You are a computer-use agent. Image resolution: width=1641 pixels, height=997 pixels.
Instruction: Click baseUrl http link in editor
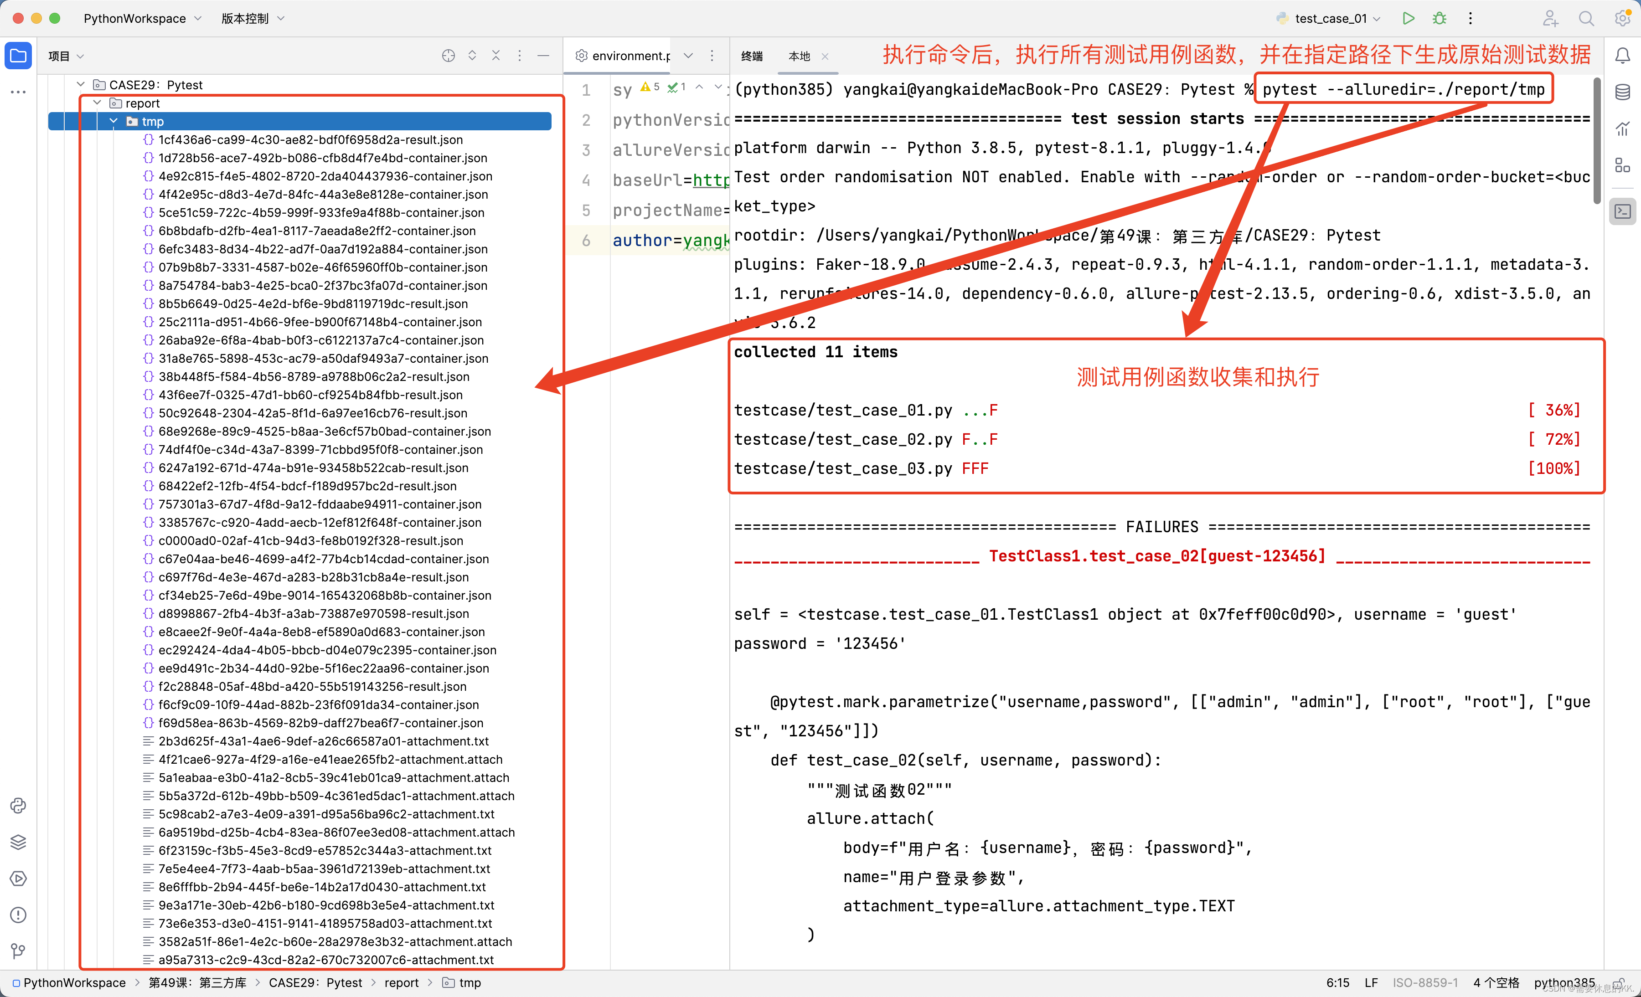(711, 180)
